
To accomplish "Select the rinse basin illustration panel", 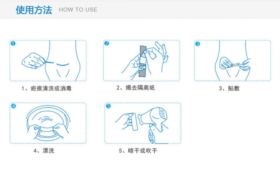I will coord(48,123).
